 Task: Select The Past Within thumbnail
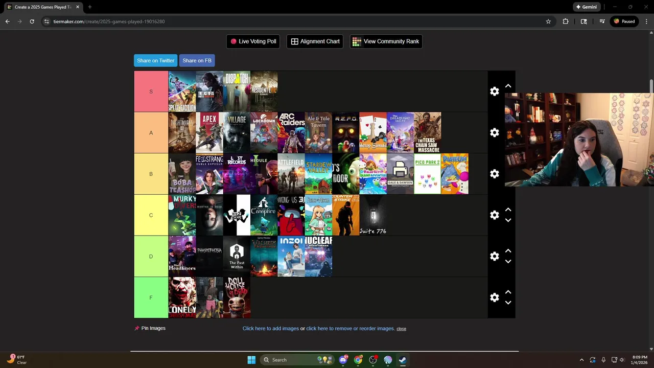tap(237, 256)
